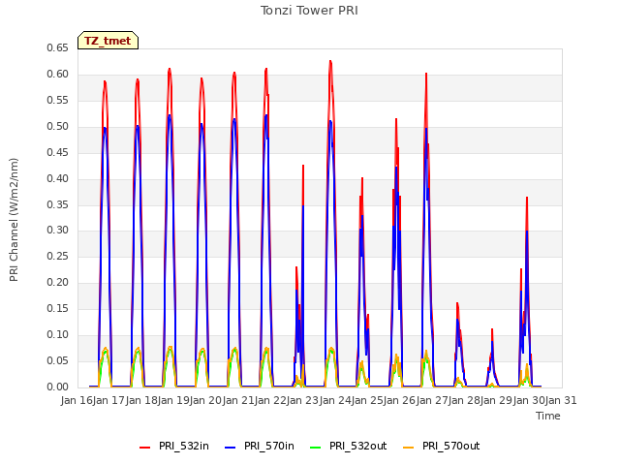Click the PRI_570out legend label

pyautogui.click(x=451, y=446)
